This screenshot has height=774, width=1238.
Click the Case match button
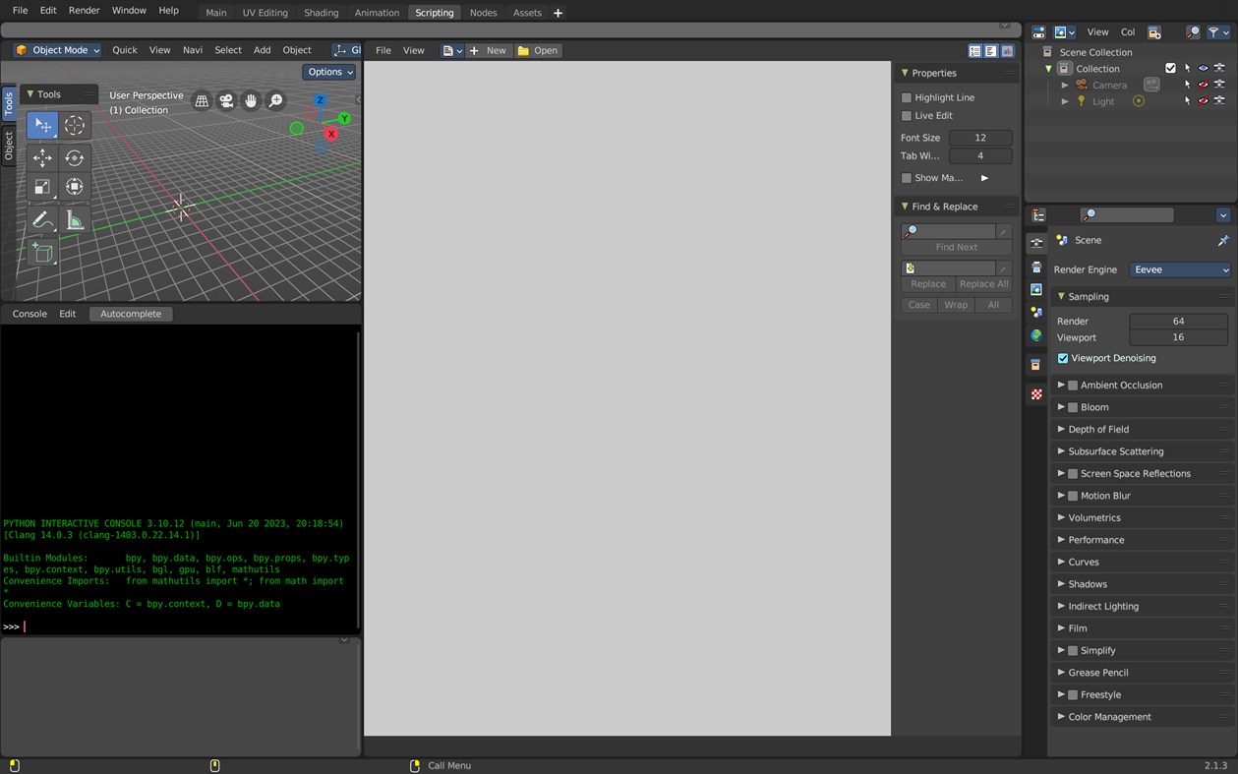coord(918,305)
